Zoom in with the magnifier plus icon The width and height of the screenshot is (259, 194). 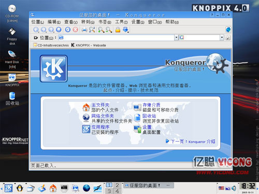(x=101, y=29)
